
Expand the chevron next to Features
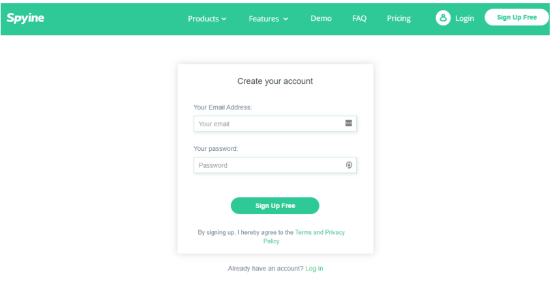click(286, 20)
